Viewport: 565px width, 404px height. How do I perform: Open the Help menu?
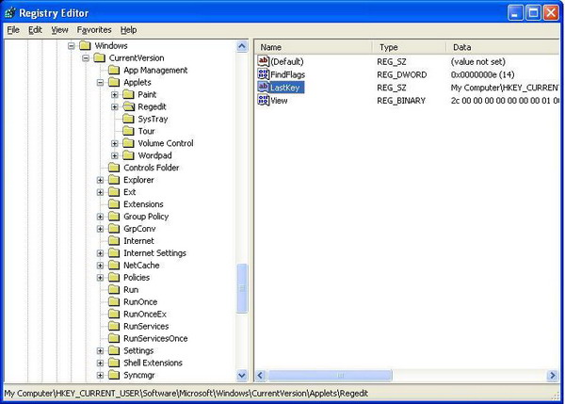(x=128, y=30)
